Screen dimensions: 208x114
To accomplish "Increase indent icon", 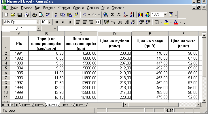I will pyautogui.click(x=148, y=22).
